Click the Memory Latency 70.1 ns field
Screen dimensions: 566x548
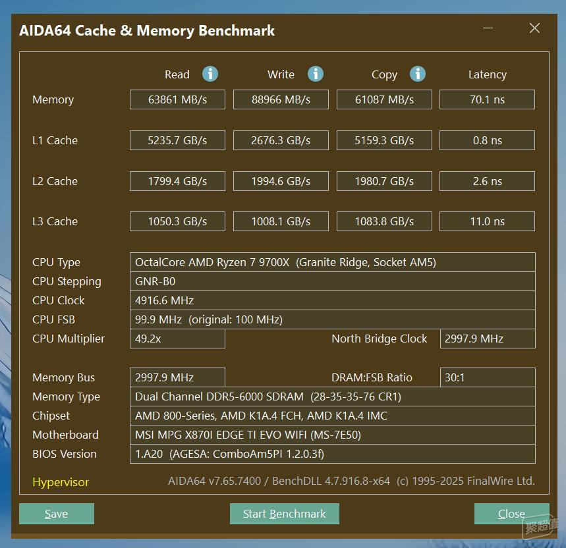[487, 99]
